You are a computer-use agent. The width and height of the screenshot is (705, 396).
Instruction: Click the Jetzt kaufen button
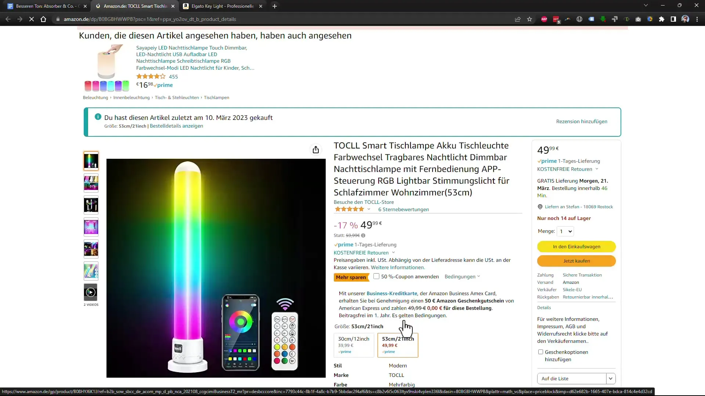pyautogui.click(x=576, y=261)
